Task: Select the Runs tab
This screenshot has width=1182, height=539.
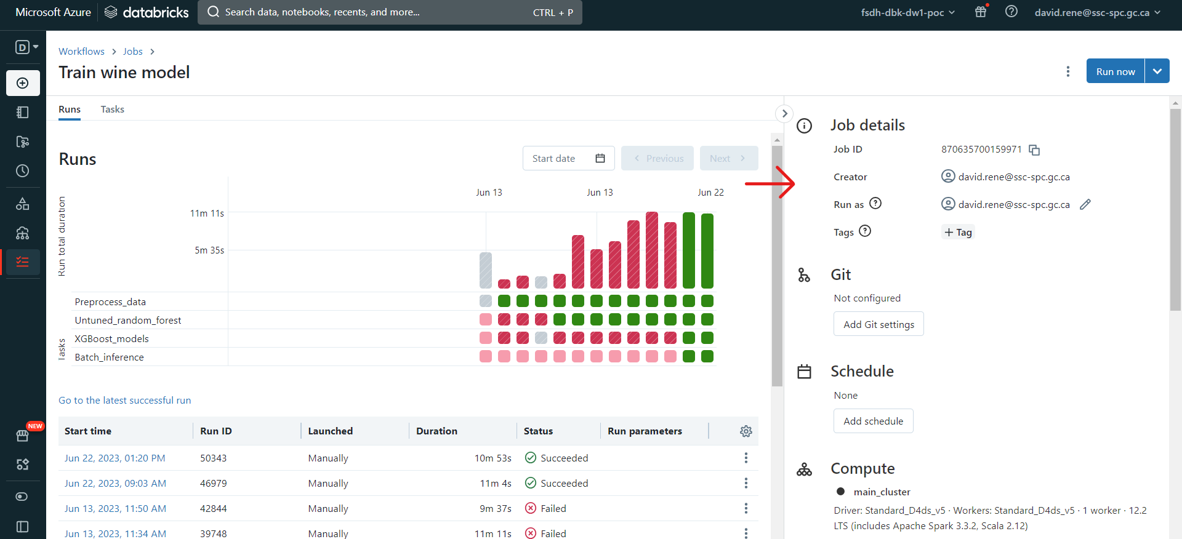Action: (70, 110)
